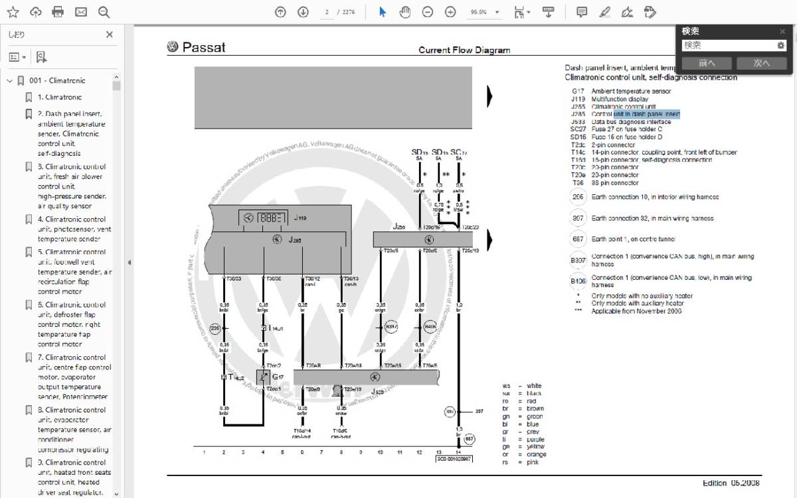797x498 pixels.
Task: Click the colour code entry 'orange'
Action: [x=537, y=455]
